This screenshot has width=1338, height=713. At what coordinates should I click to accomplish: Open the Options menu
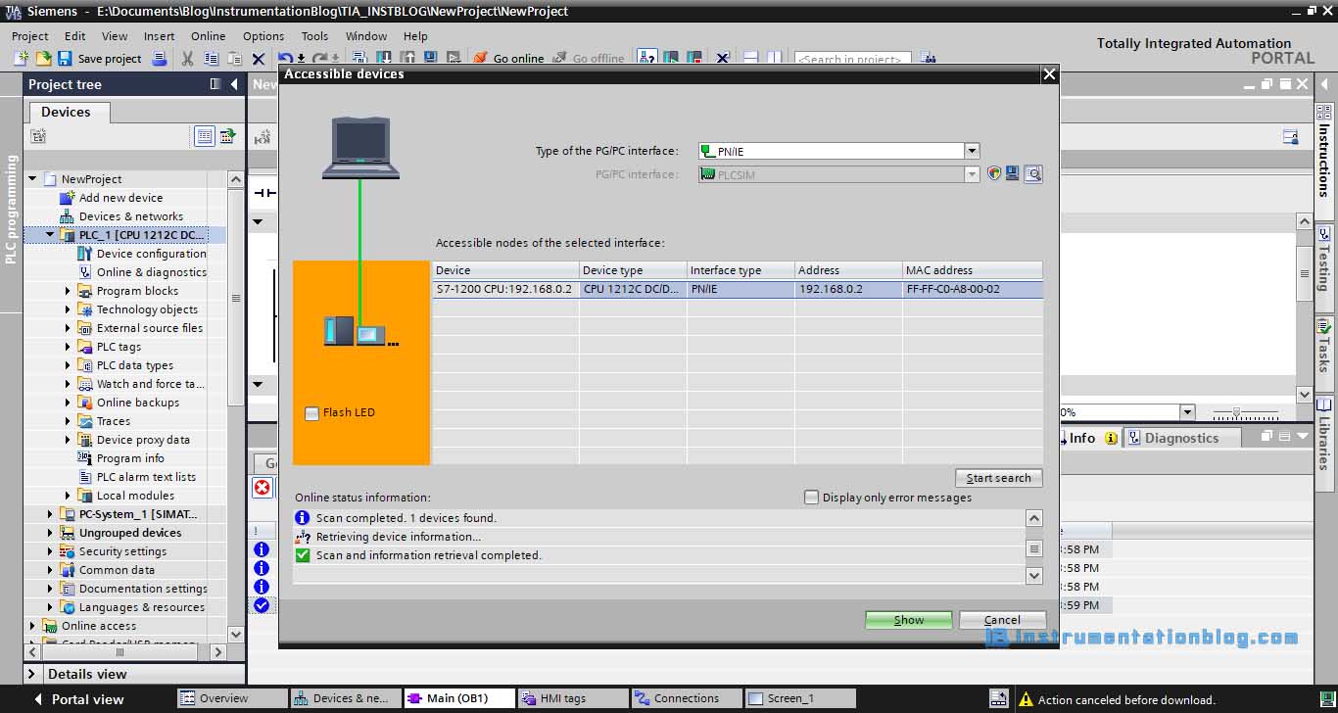[x=263, y=36]
